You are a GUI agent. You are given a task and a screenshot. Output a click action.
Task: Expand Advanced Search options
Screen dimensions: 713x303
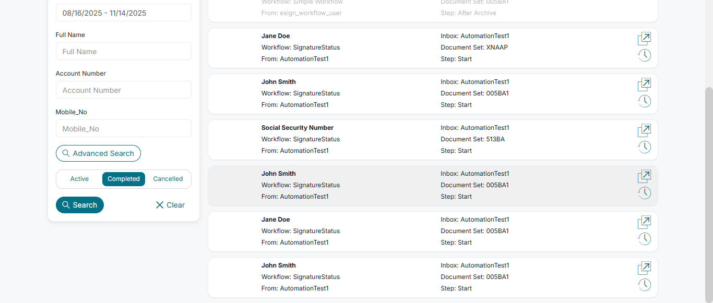[x=98, y=153]
